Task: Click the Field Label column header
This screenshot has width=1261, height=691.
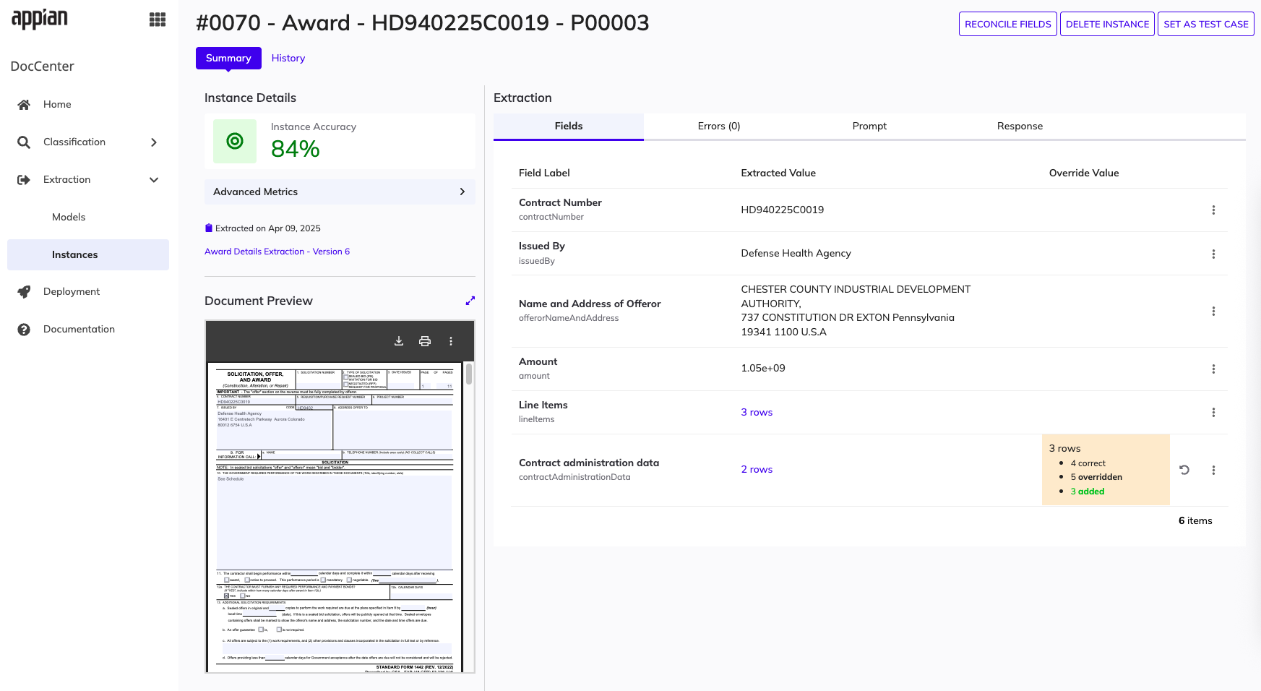Action: (x=544, y=173)
